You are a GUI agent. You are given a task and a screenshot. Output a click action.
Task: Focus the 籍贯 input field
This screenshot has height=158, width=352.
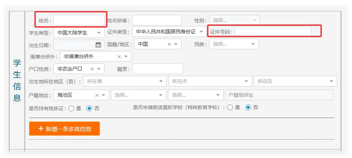[x=157, y=69]
